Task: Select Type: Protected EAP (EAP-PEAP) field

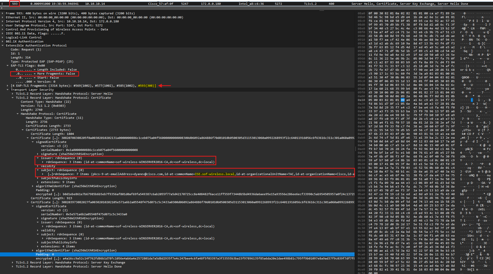Action: tap(42, 62)
